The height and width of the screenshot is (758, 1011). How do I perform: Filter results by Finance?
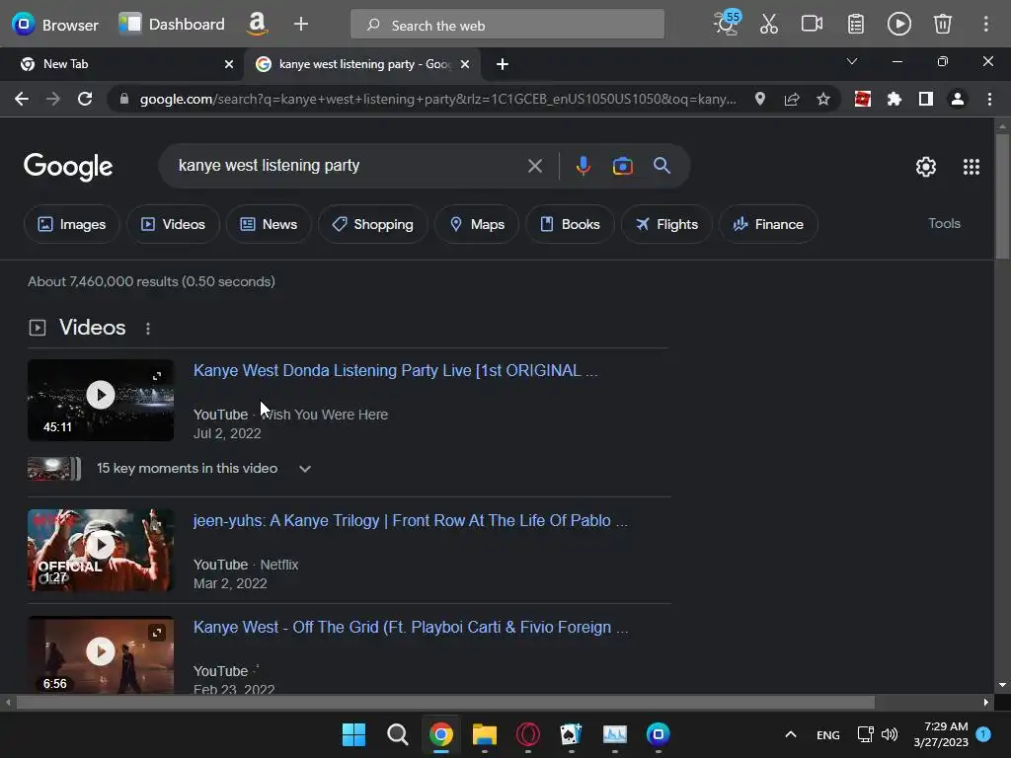(768, 224)
